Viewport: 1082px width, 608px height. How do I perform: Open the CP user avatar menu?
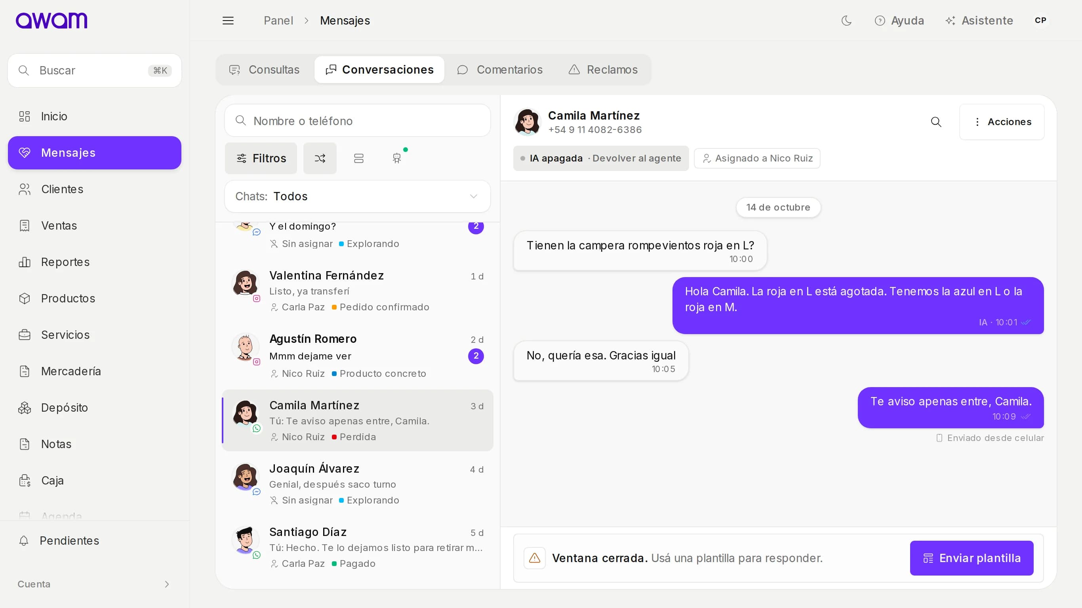[x=1040, y=21]
